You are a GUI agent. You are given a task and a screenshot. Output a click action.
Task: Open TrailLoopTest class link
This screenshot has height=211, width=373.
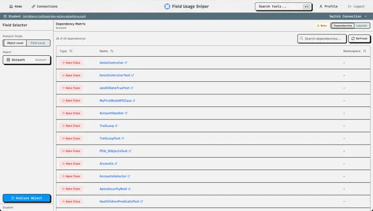pos(110,138)
